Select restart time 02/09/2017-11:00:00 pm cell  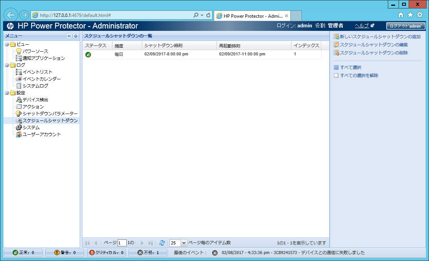[x=242, y=54]
